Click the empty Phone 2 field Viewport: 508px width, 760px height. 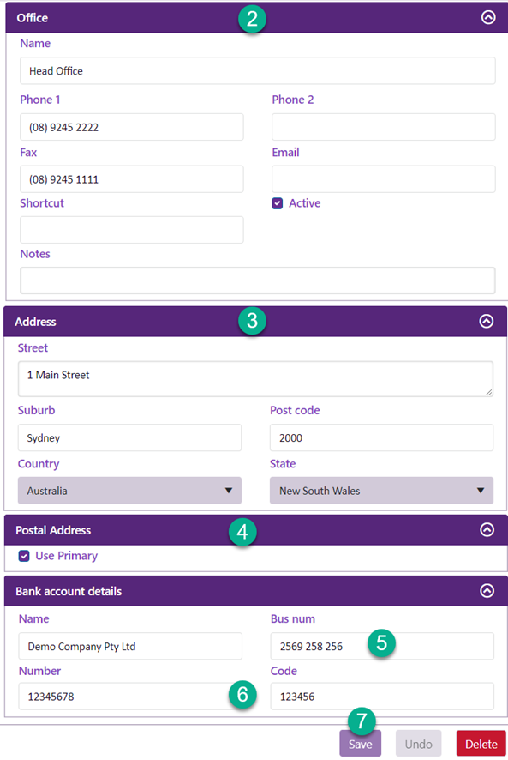pyautogui.click(x=384, y=127)
